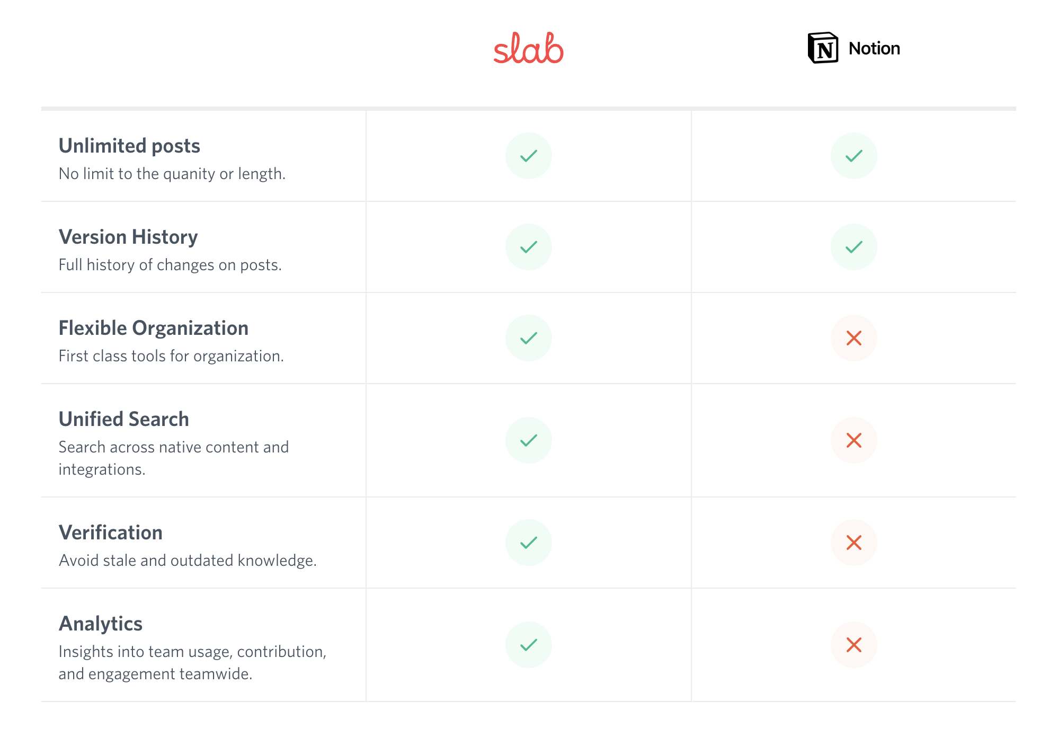Click Slab's checkmark for Unlimited posts
This screenshot has width=1049, height=746.
(528, 156)
